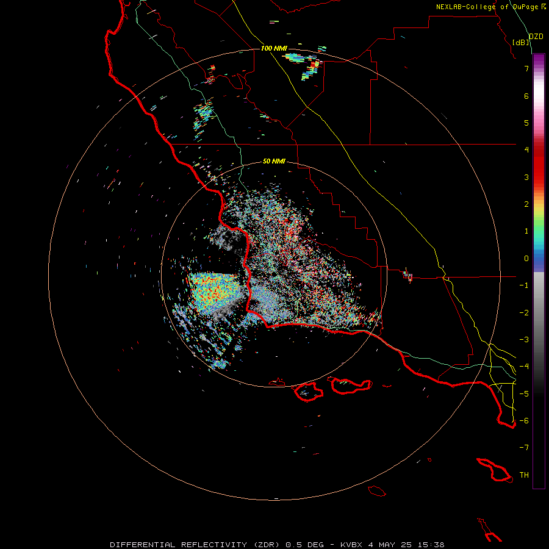Click the 3 value on the color scale
549x549 pixels.
pyautogui.click(x=526, y=177)
